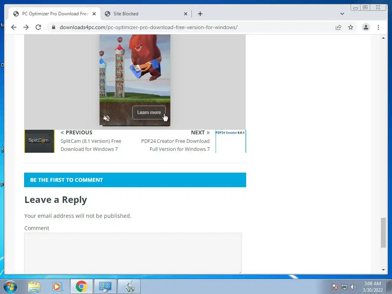Click the Comment text area
The height and width of the screenshot is (294, 392).
[133, 253]
